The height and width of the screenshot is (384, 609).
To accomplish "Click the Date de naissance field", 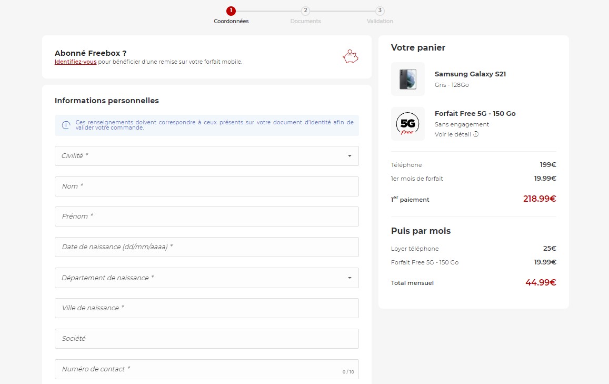I will (x=206, y=247).
